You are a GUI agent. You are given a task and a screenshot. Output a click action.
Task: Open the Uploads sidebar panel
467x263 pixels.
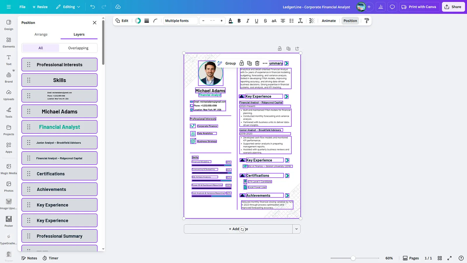[9, 95]
